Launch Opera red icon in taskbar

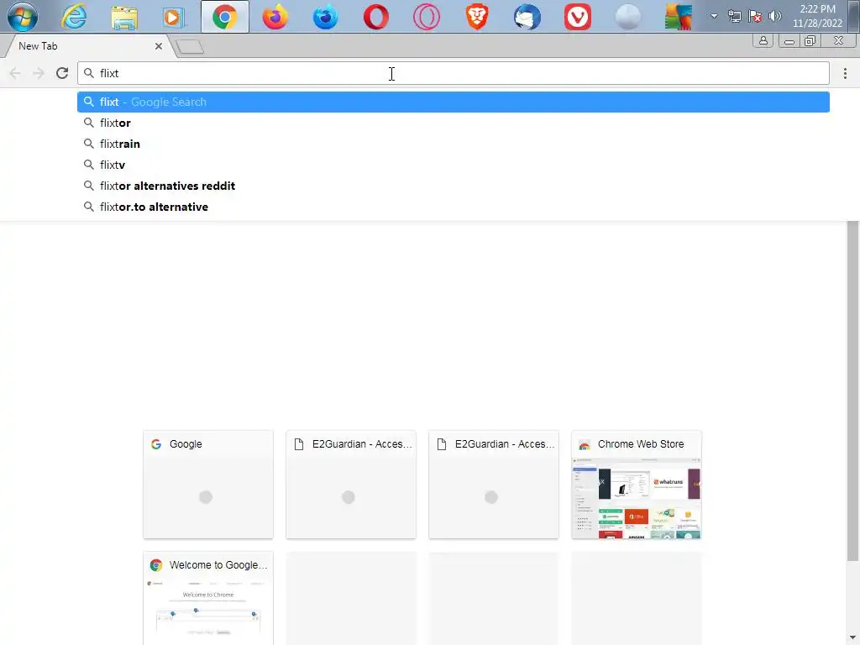coord(375,17)
